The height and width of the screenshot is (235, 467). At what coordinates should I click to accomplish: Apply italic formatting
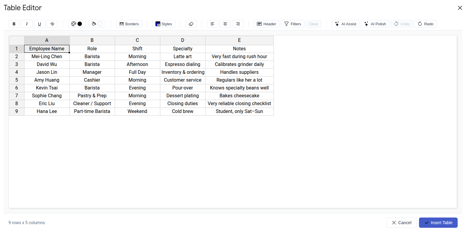(27, 24)
